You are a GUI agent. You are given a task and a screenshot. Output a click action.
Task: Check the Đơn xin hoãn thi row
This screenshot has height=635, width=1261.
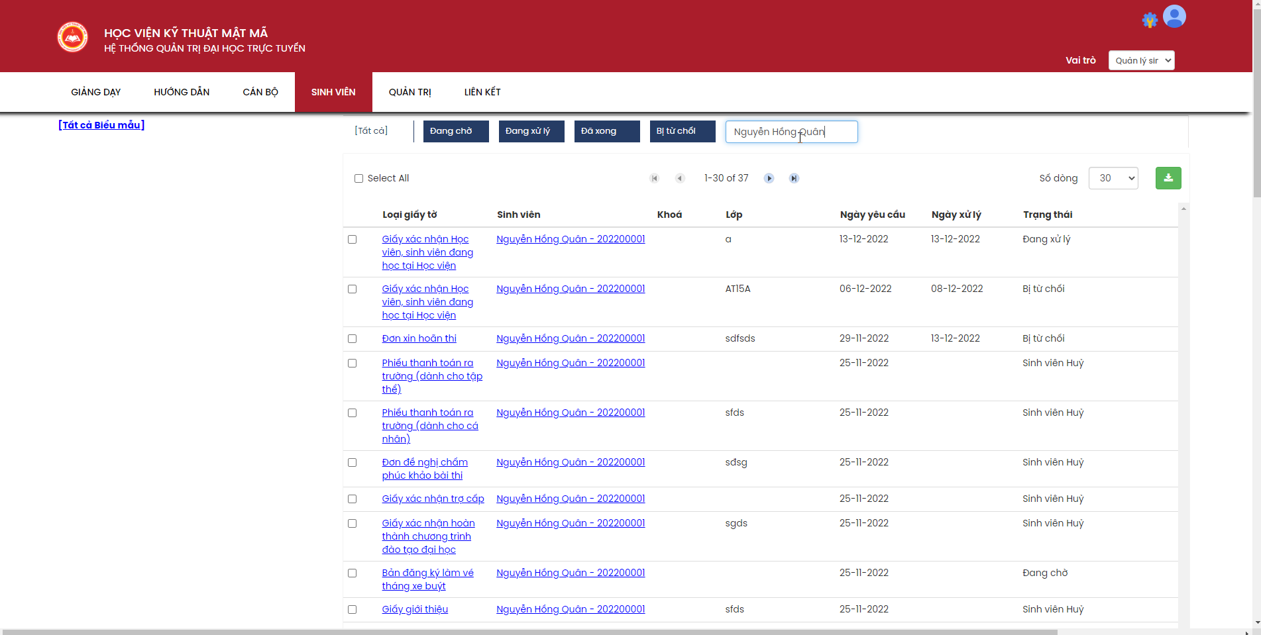pos(352,339)
